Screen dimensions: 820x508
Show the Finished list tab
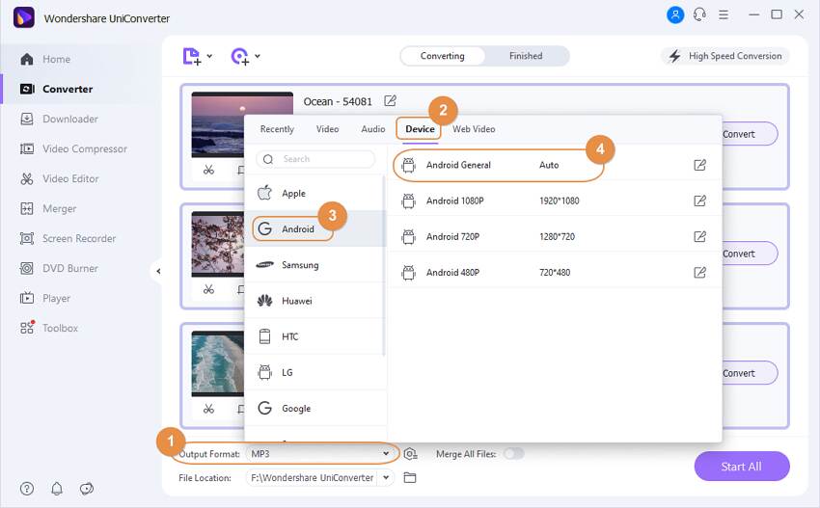pyautogui.click(x=526, y=56)
